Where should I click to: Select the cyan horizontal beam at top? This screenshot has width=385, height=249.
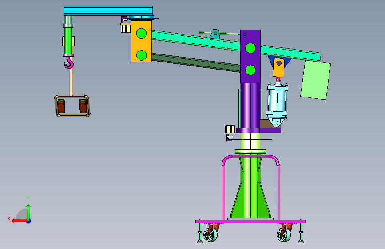(x=108, y=11)
